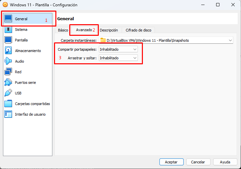
Task: Open USB plug icon in sidebar
Action: coord(8,93)
